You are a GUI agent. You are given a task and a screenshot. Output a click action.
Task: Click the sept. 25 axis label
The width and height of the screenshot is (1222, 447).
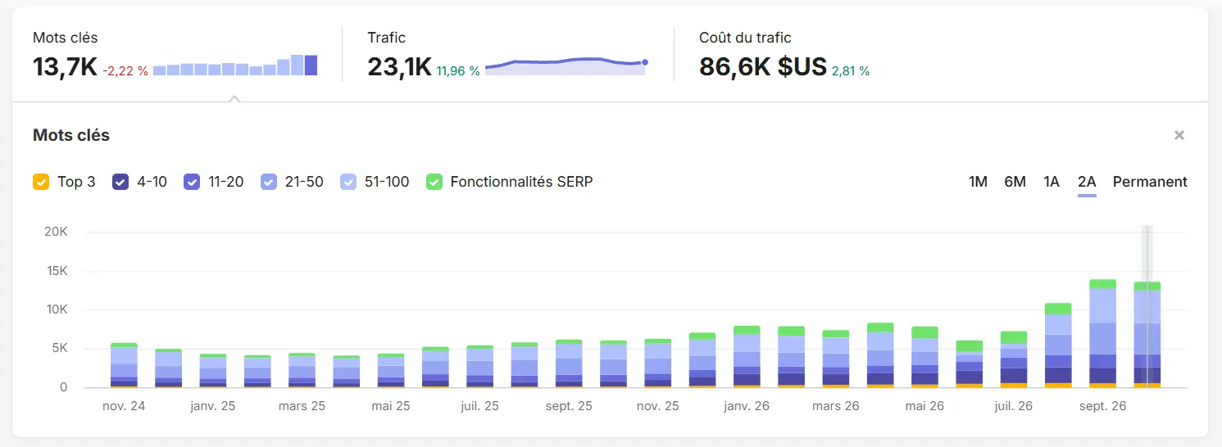tap(568, 406)
